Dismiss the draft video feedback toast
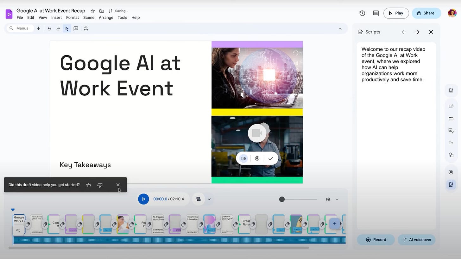461x259 pixels. coord(118,185)
